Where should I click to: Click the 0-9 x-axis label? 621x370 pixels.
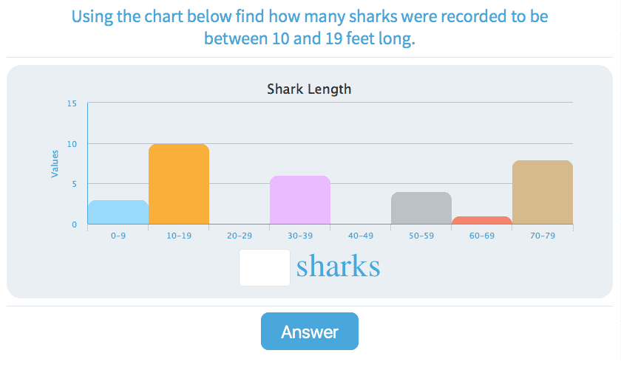[x=118, y=236]
